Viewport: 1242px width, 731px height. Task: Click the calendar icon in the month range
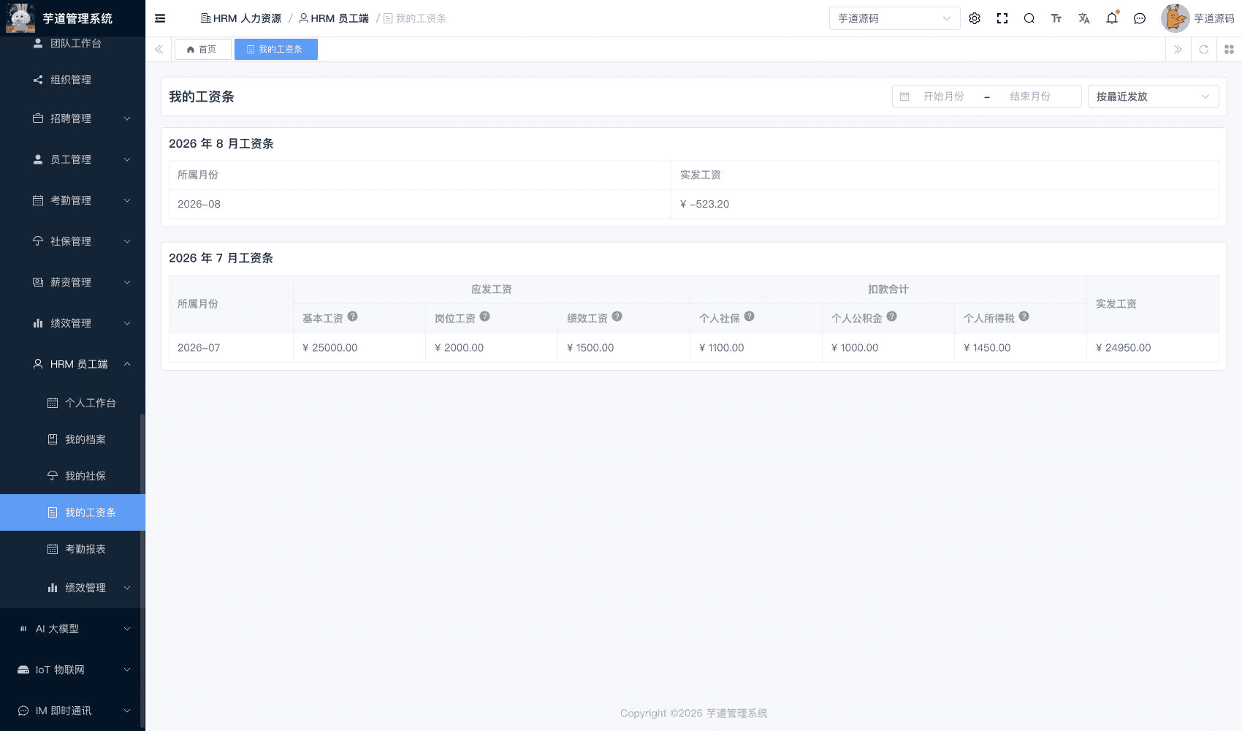click(904, 96)
